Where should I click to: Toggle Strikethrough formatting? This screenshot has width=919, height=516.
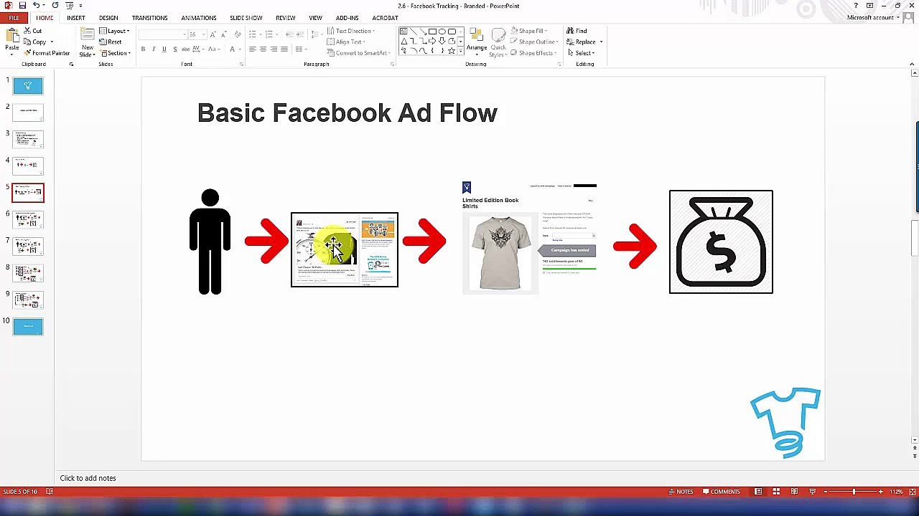point(185,49)
